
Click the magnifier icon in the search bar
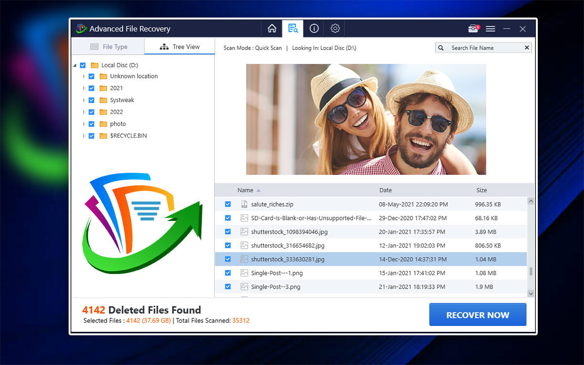pos(441,47)
